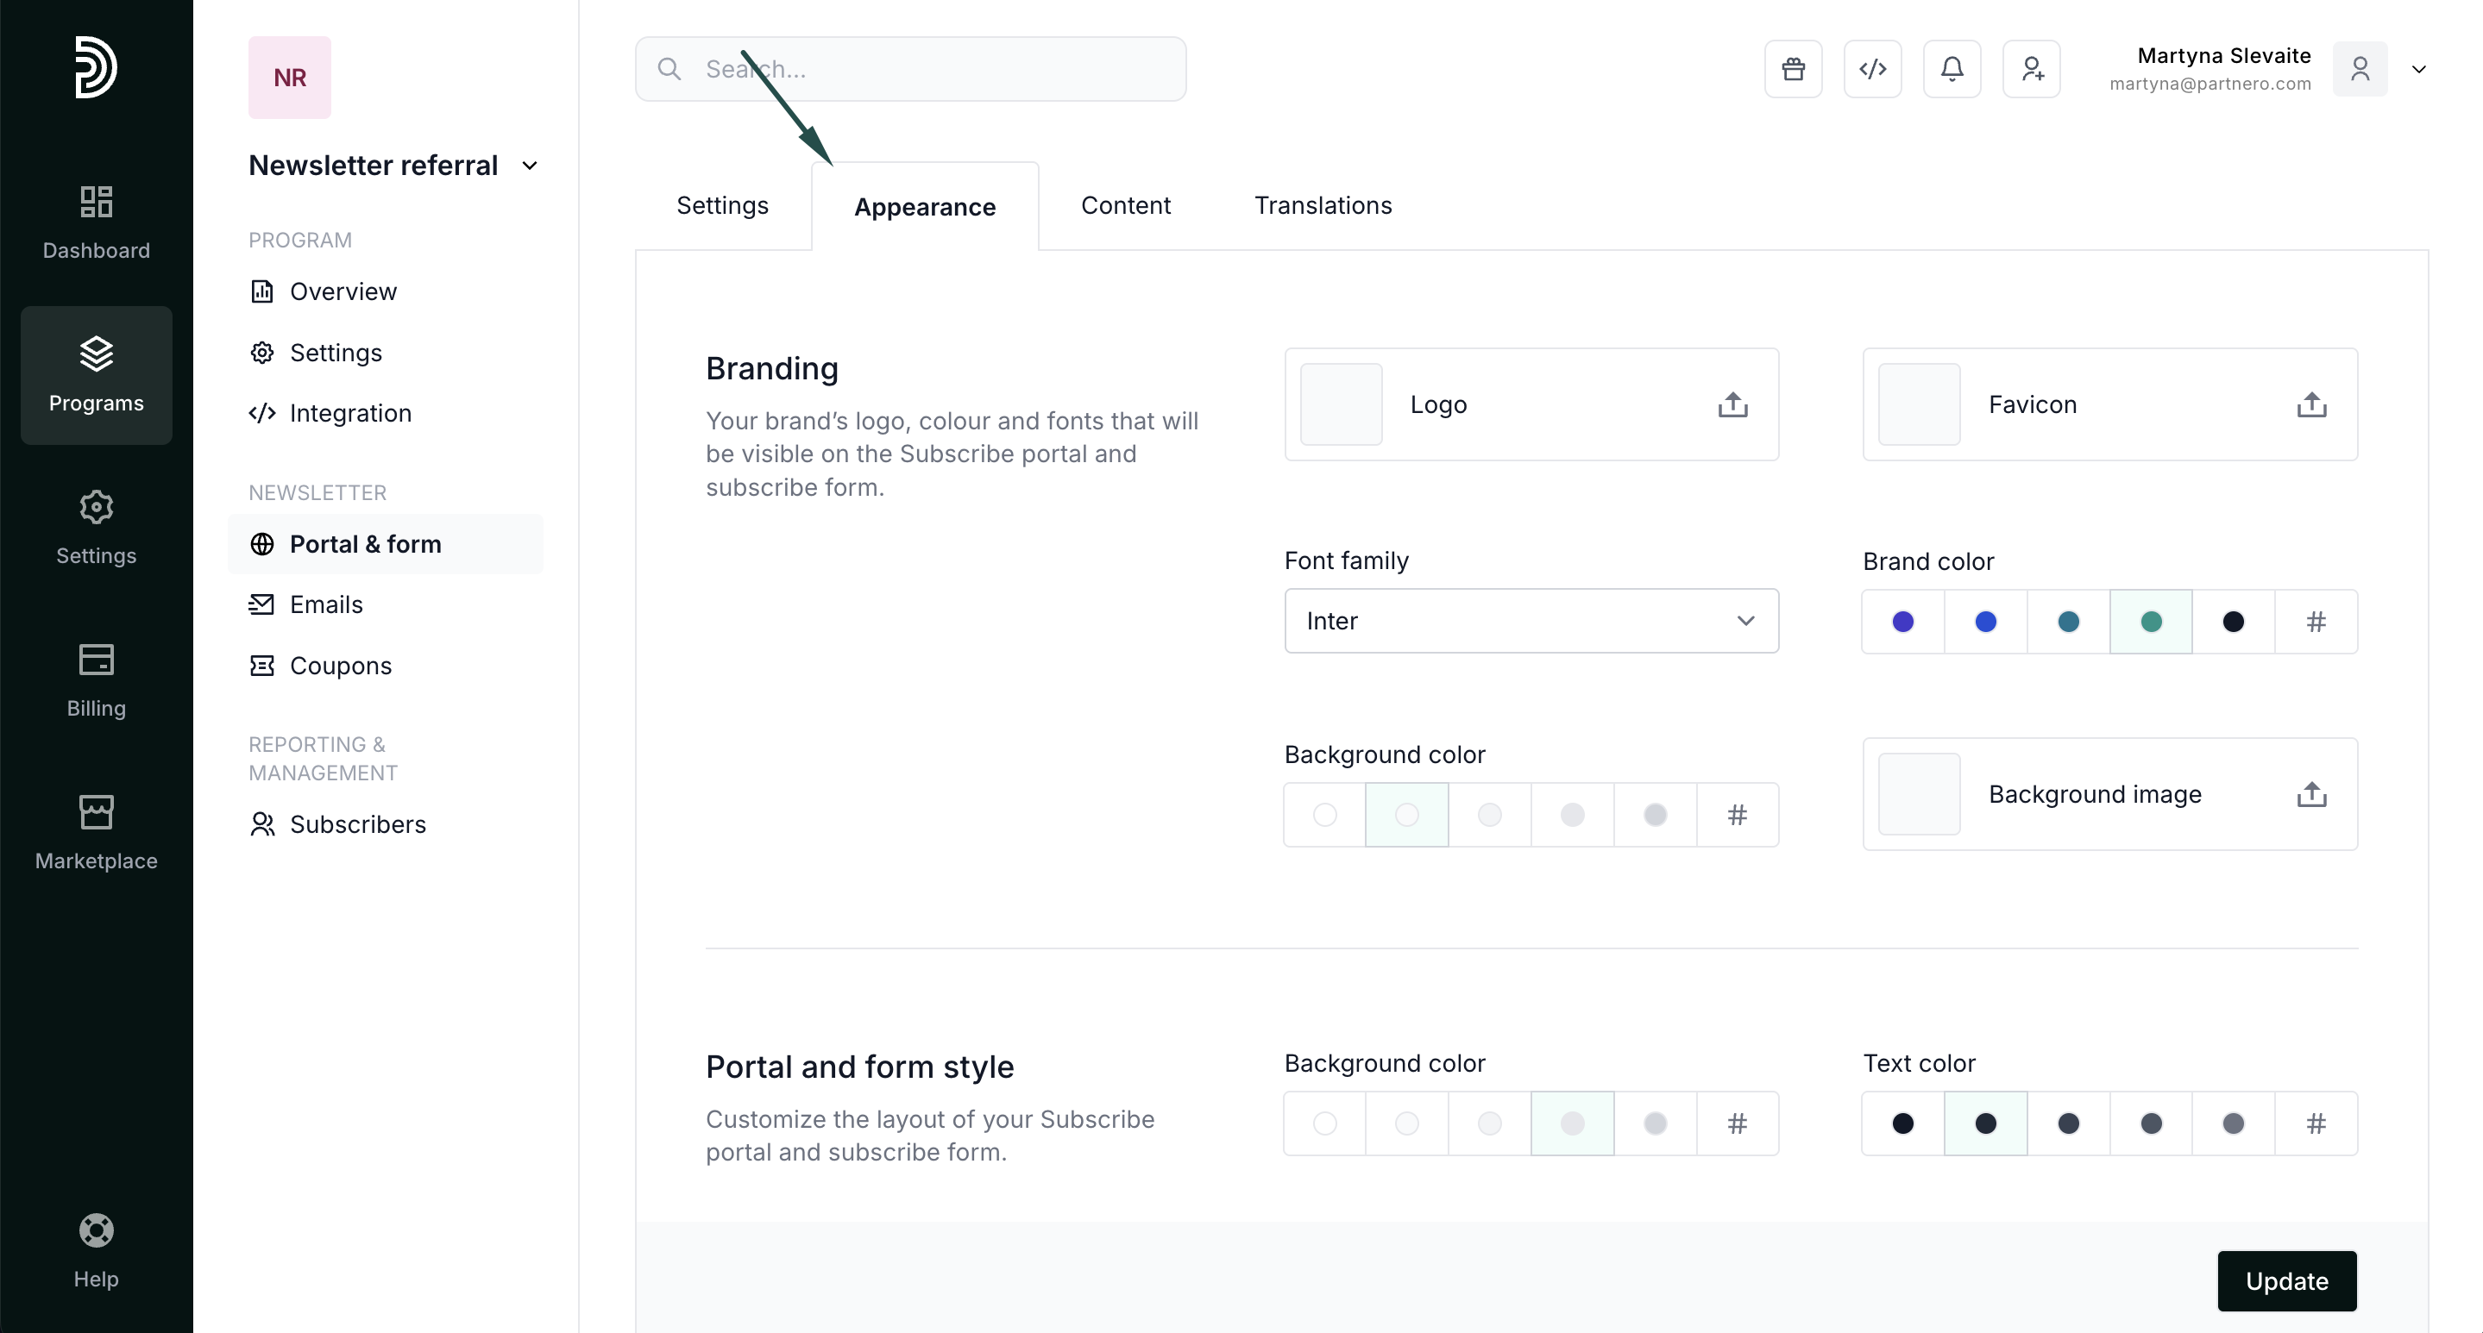This screenshot has height=1333, width=2483.
Task: Choose the first black Text color option
Action: (x=1902, y=1123)
